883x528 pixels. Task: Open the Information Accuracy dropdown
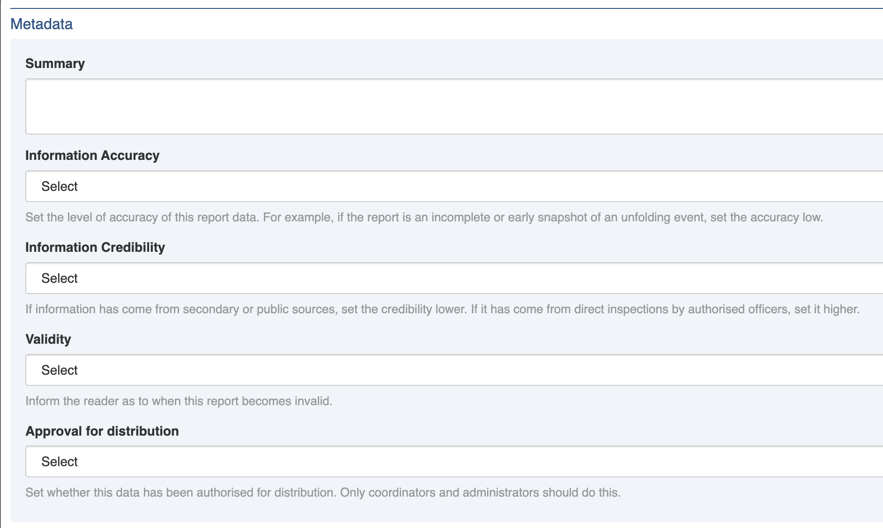[454, 186]
